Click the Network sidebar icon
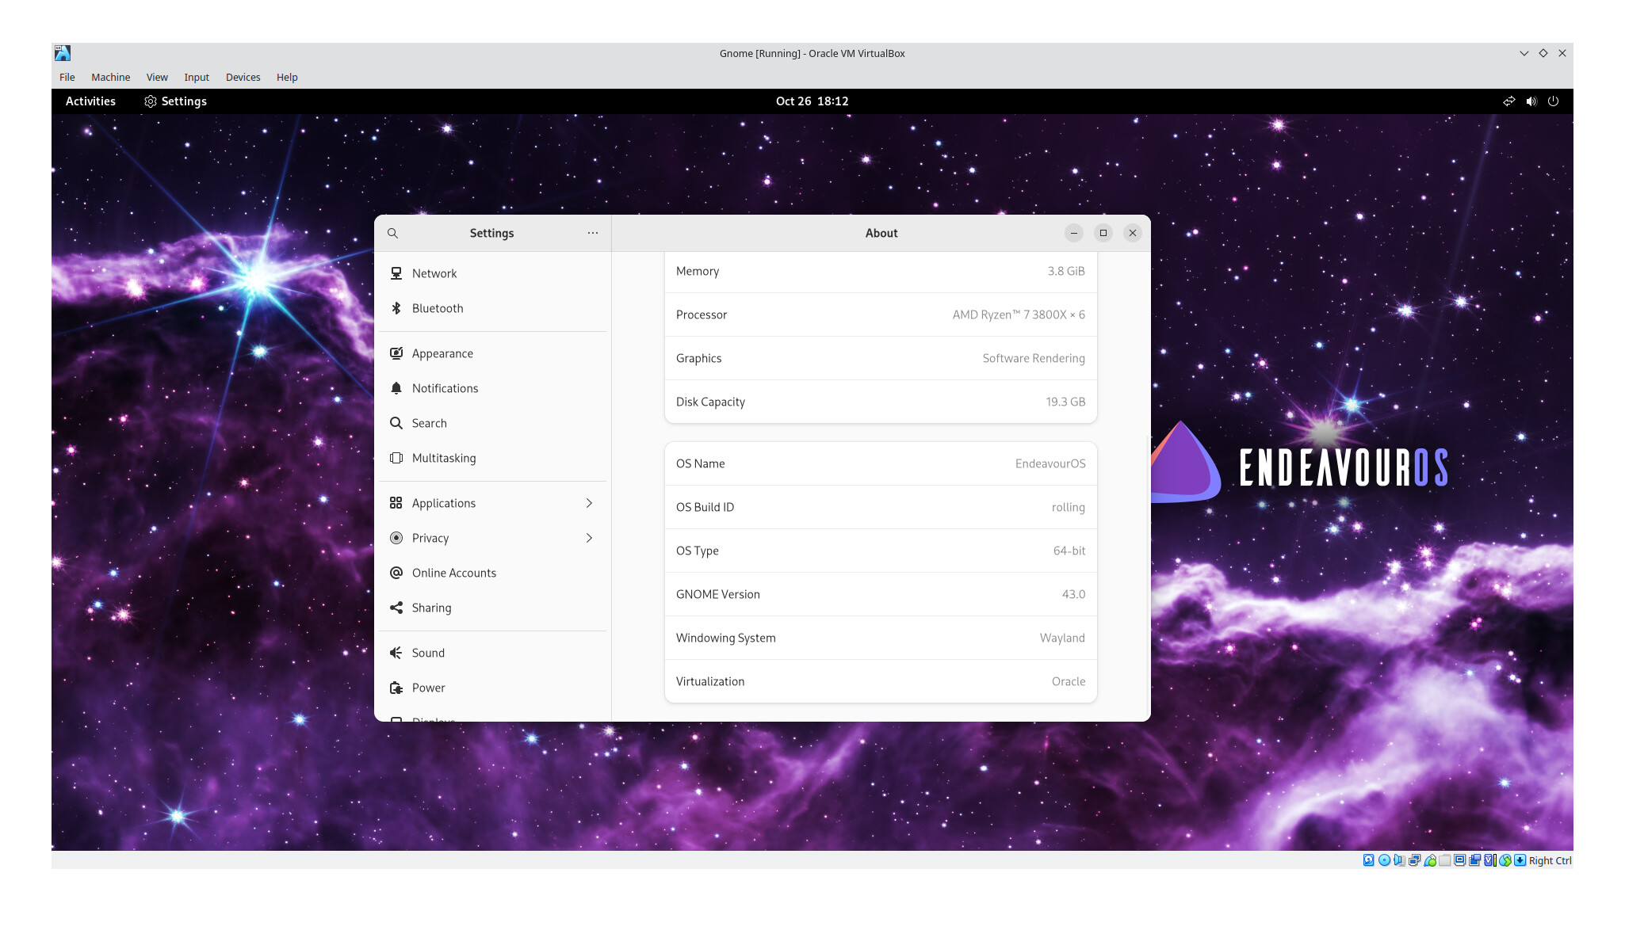 coord(396,273)
